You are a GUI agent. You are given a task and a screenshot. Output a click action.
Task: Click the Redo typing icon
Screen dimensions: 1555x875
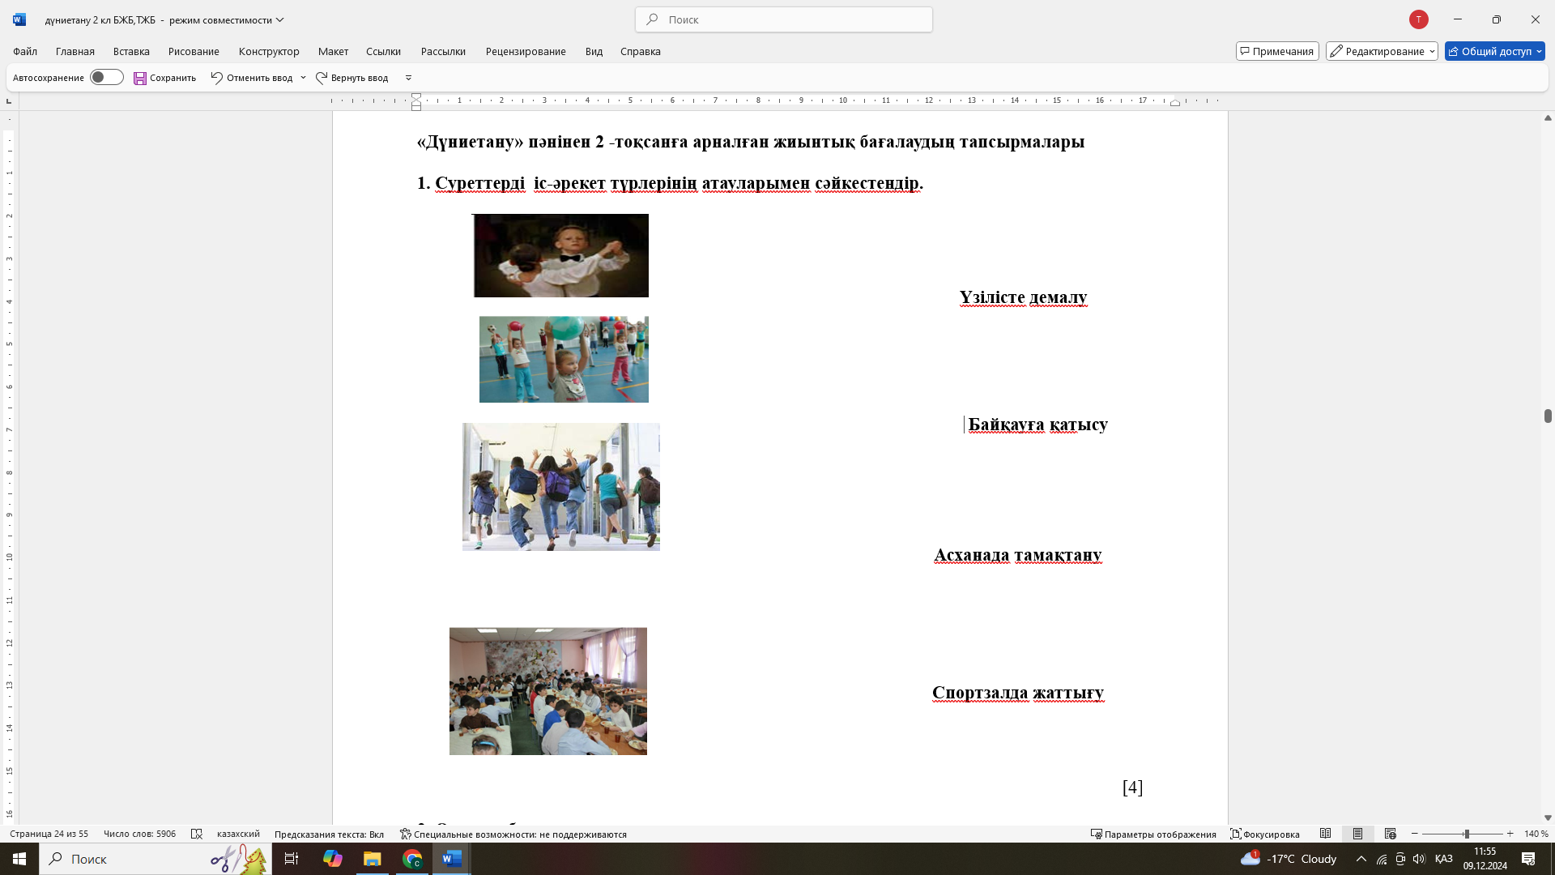click(322, 78)
